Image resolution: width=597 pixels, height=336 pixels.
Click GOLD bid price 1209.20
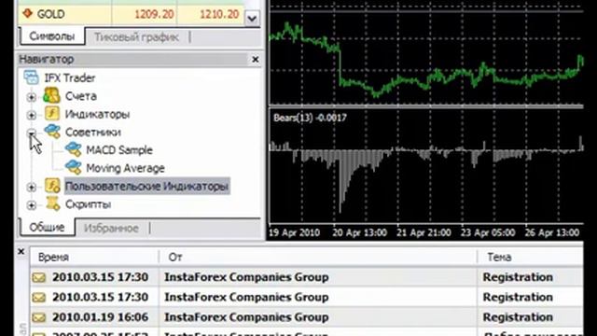[154, 15]
